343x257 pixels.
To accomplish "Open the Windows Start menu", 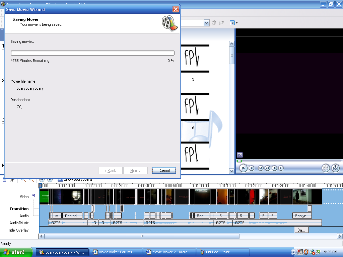I will point(14,252).
